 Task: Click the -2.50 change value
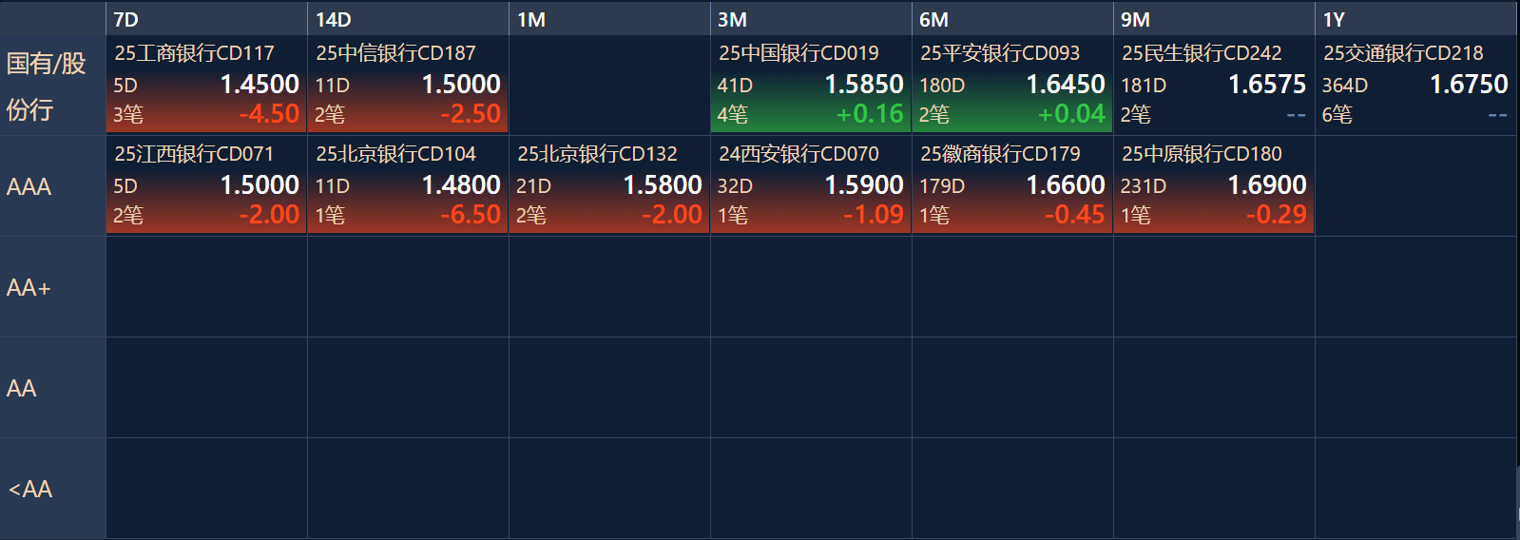471,114
